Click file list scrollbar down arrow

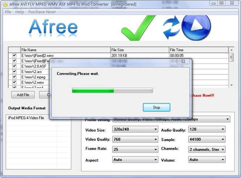pos(231,85)
